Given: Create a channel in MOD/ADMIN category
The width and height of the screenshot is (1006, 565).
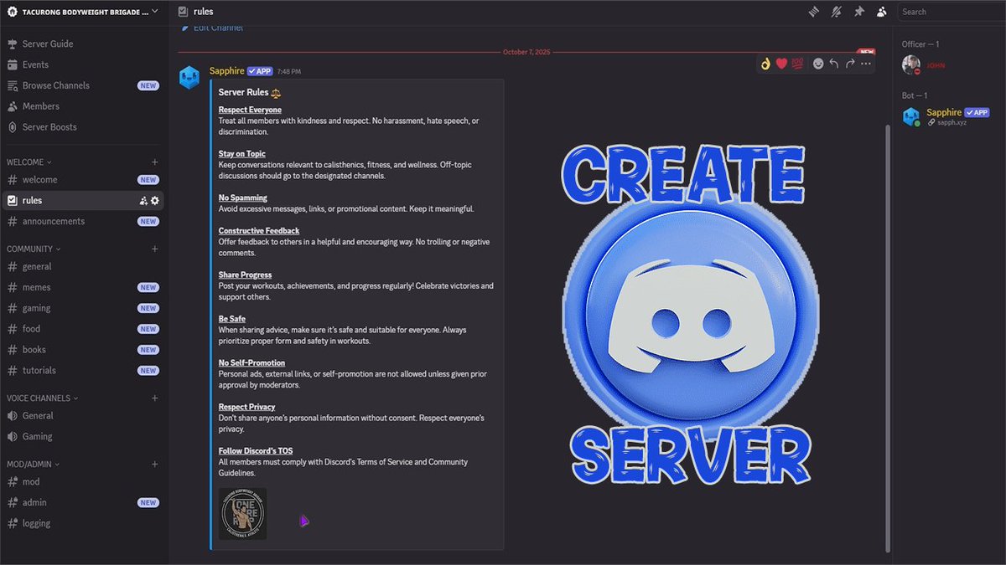Looking at the screenshot, I should click(x=154, y=464).
